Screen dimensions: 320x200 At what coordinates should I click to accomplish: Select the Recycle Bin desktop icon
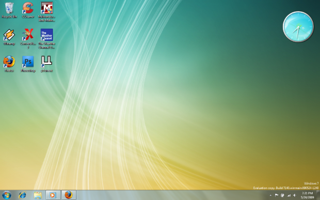click(x=9, y=10)
